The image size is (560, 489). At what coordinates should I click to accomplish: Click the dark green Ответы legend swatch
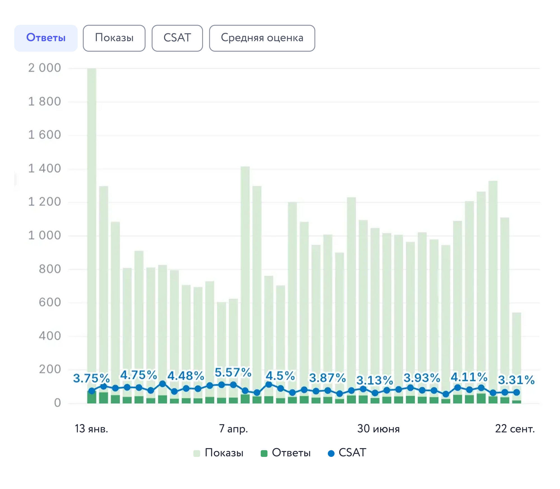tap(264, 453)
